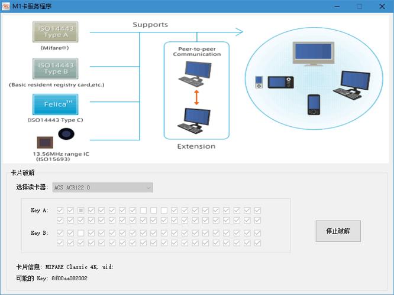Click the 停止破解 button
This screenshot has height=295, width=394.
(x=338, y=231)
